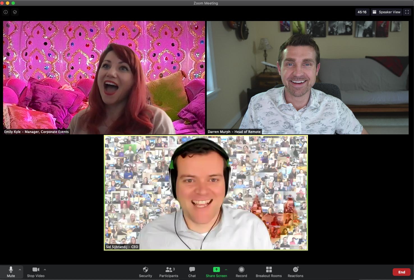This screenshot has width=414, height=280.
Task: Switch to Speaker View
Action: [x=386, y=12]
